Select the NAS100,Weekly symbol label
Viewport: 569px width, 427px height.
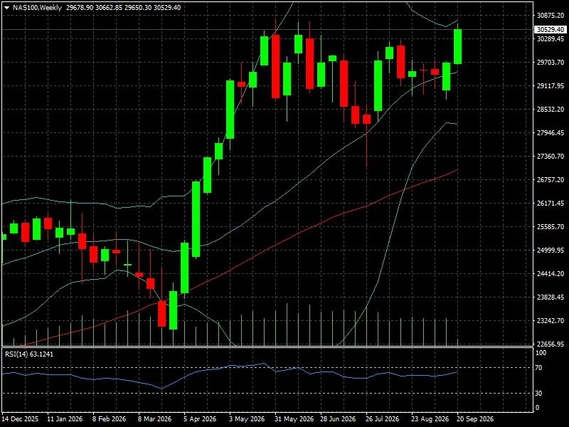tap(38, 8)
